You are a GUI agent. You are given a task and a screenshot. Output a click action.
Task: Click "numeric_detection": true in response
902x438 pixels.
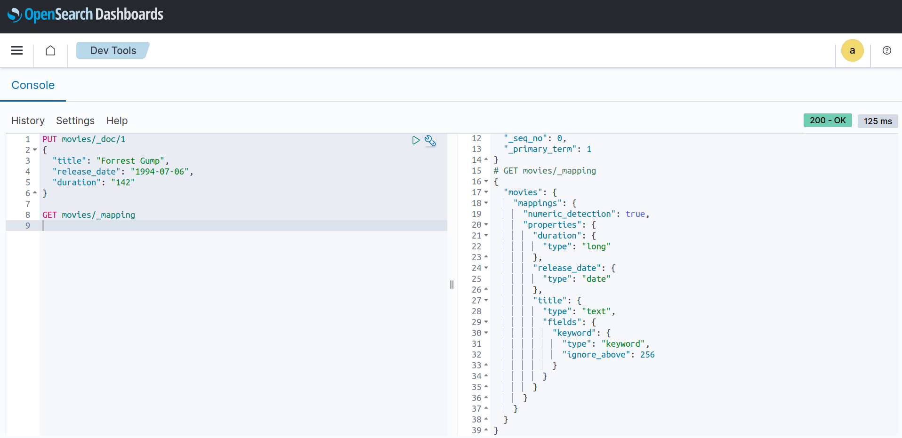586,214
